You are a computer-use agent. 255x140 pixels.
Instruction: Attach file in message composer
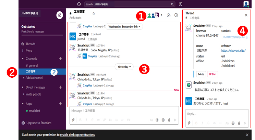click(169, 120)
